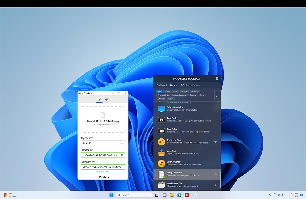Switch the toolbox to grid view
Image resolution: width=306 pixels, height=199 pixels.
pyautogui.click(x=217, y=97)
